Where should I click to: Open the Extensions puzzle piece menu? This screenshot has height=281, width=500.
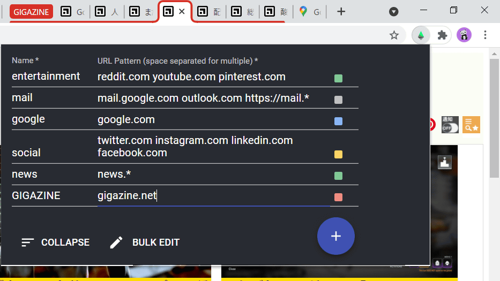click(442, 35)
